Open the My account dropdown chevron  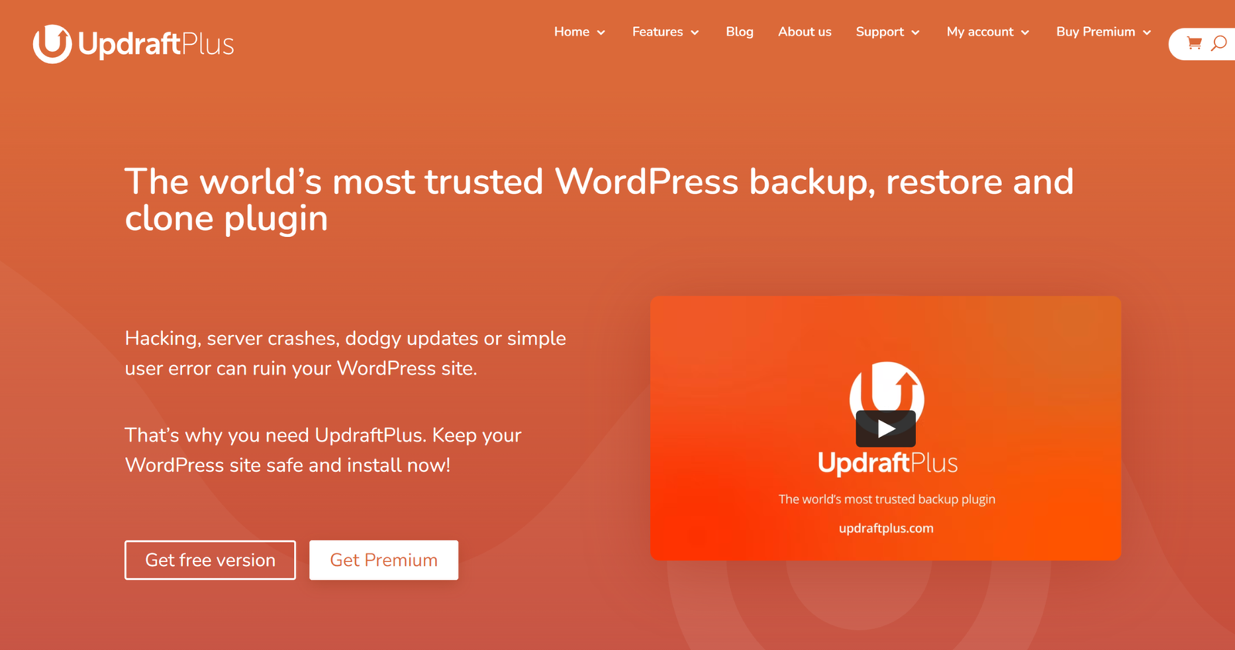[x=1025, y=32]
